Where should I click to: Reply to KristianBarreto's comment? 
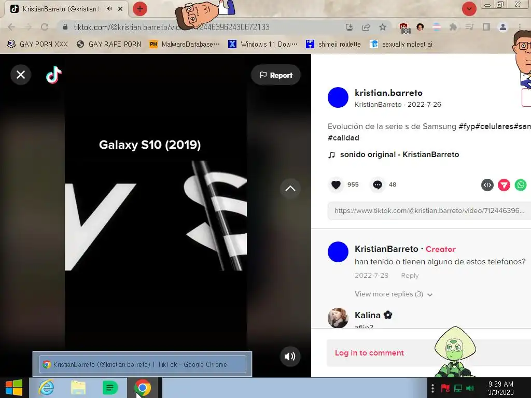coord(410,276)
